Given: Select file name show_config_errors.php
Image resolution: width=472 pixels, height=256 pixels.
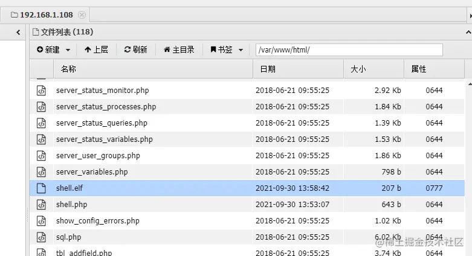Looking at the screenshot, I should click(97, 221).
